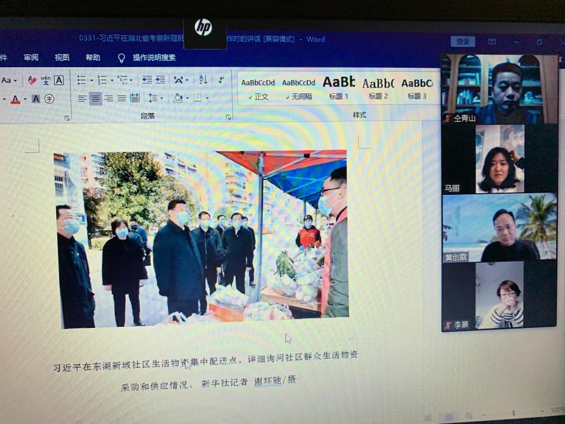The image size is (565, 424).
Task: Expand the Aa change case dropdown
Action: pos(9,81)
